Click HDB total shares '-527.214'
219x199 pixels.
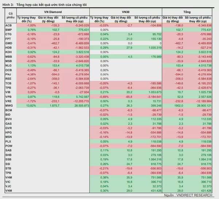click(x=206, y=48)
